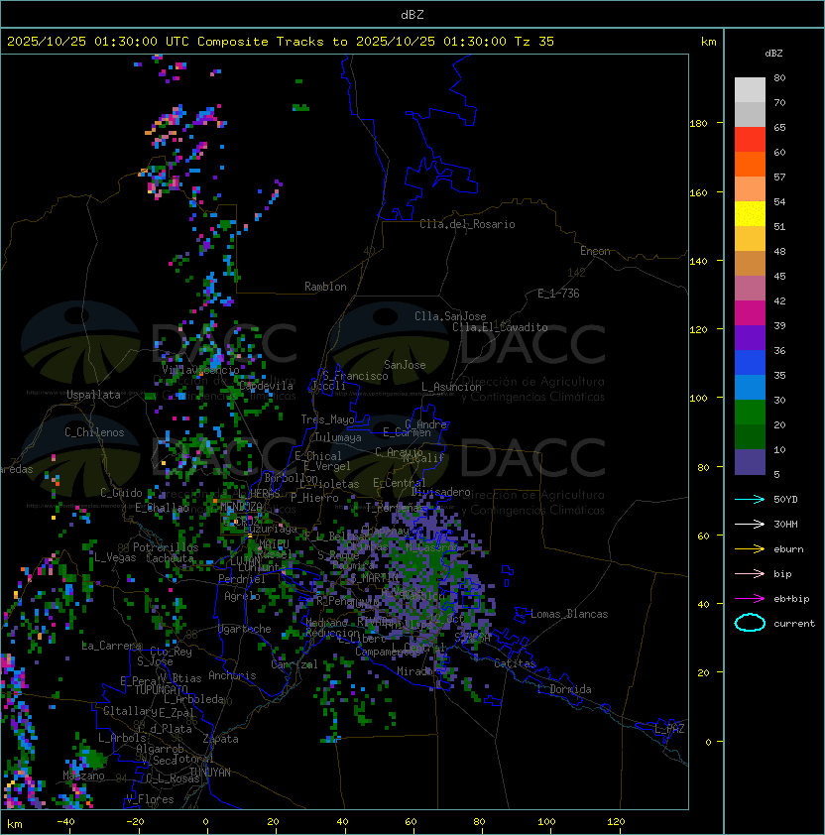Click the 'Anchoris' map label
This screenshot has height=835, width=825.
[232, 675]
